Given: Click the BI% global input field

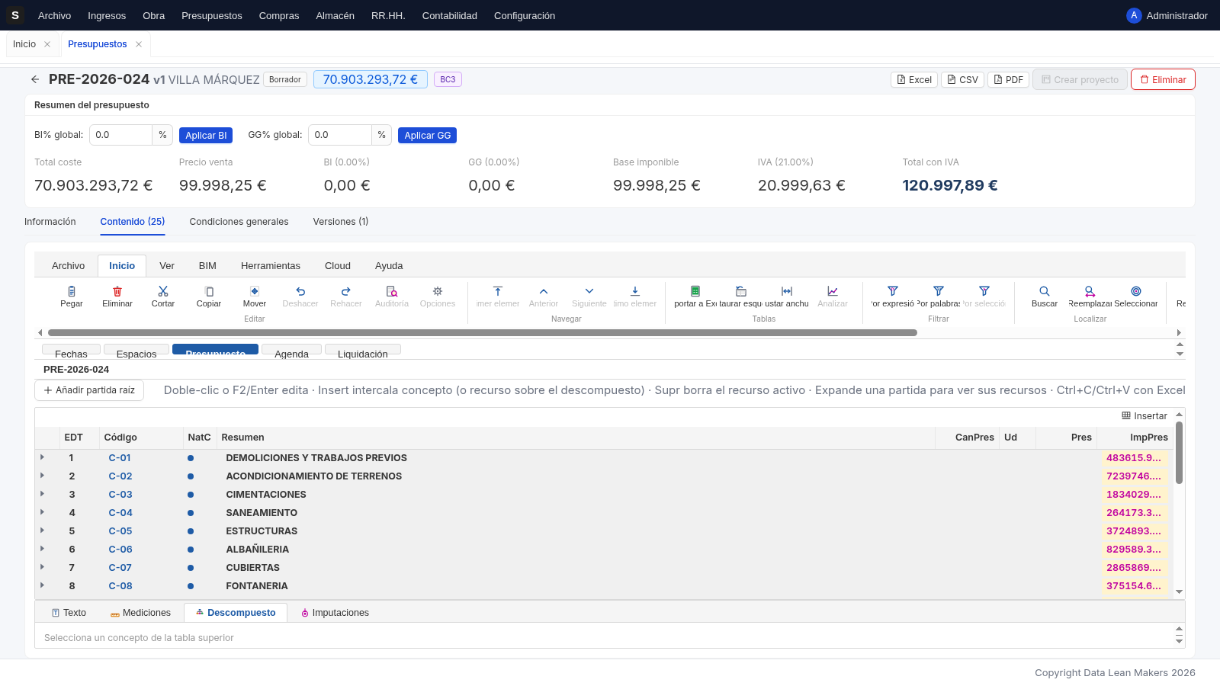Looking at the screenshot, I should 120,135.
